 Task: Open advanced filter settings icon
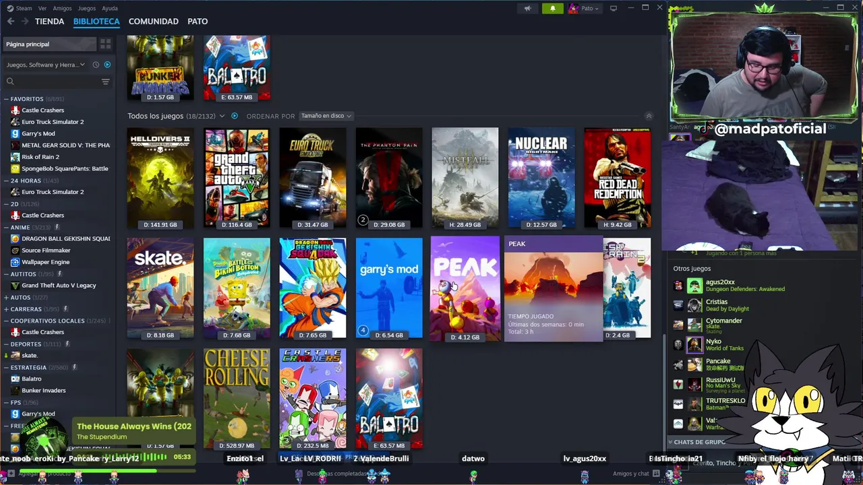click(x=105, y=82)
